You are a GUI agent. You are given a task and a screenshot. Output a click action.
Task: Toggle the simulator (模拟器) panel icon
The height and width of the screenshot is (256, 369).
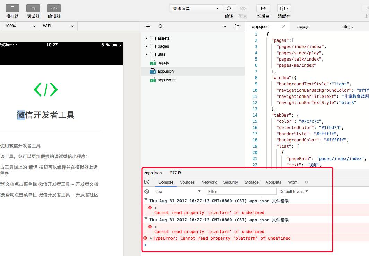pyautogui.click(x=12, y=8)
